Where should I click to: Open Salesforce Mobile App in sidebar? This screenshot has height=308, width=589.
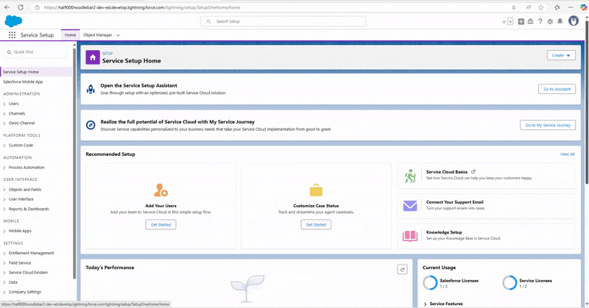tap(23, 82)
